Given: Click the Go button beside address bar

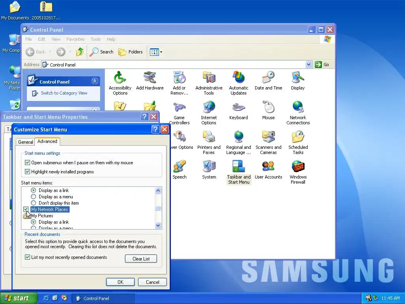Looking at the screenshot, I should pos(322,65).
